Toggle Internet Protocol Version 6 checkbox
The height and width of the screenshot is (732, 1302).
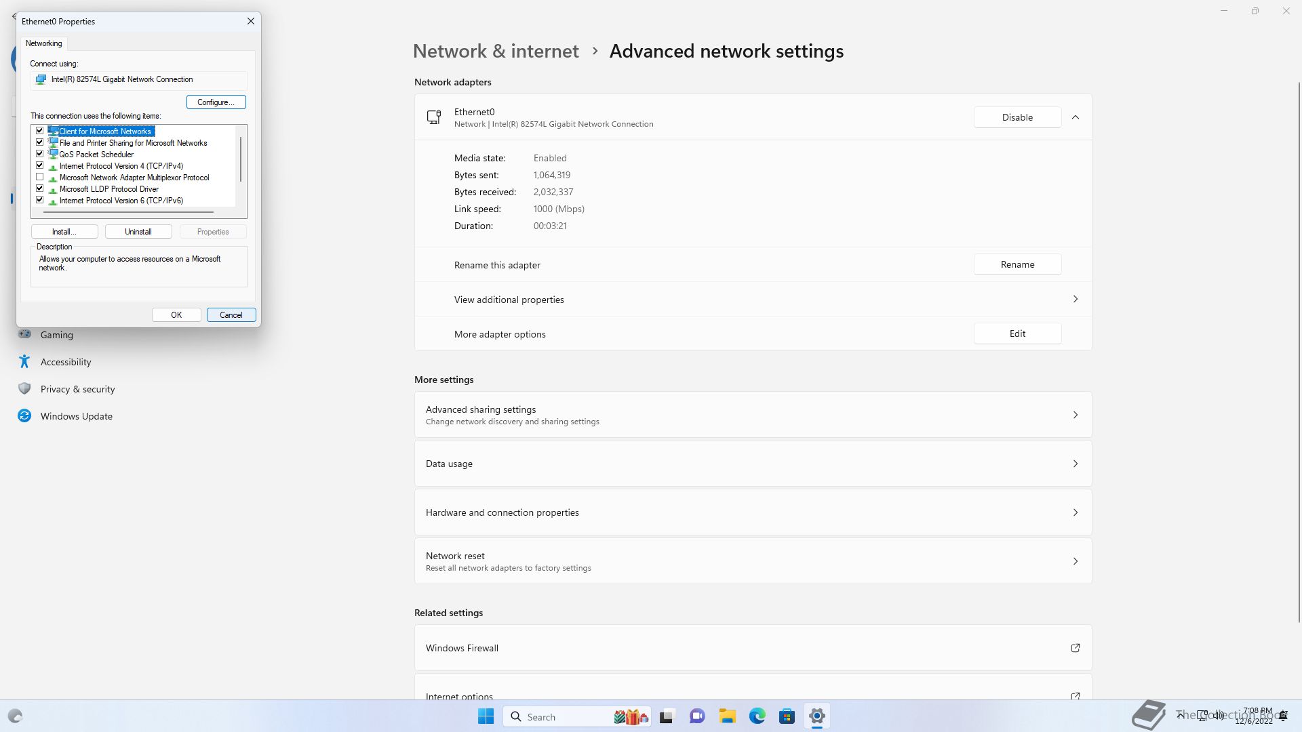click(39, 200)
